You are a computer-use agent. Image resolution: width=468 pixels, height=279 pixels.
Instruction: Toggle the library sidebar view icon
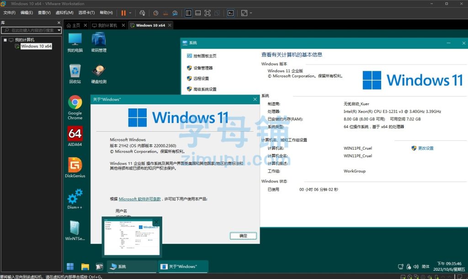point(188,13)
